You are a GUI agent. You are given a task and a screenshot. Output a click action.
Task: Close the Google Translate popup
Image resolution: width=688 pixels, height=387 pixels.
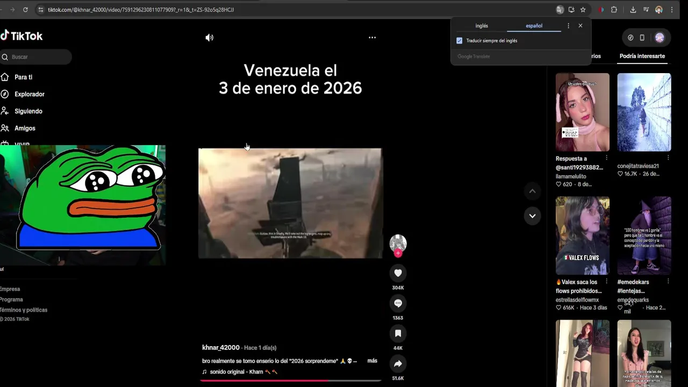tap(580, 26)
